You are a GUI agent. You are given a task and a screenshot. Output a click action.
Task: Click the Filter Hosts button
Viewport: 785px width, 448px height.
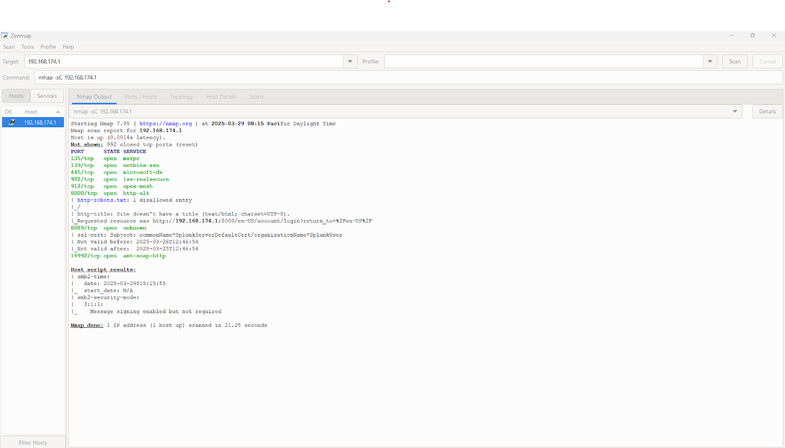(33, 442)
